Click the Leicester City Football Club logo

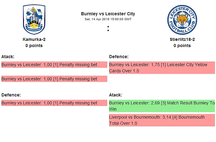pos(182,20)
